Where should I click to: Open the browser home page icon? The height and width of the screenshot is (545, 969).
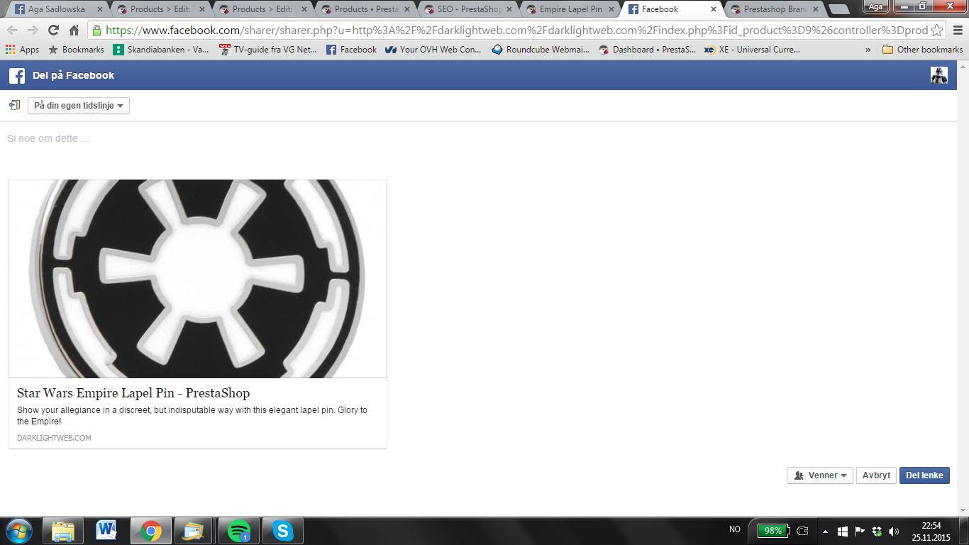point(74,31)
